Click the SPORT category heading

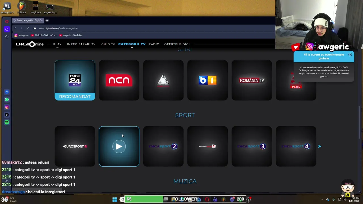(185, 115)
